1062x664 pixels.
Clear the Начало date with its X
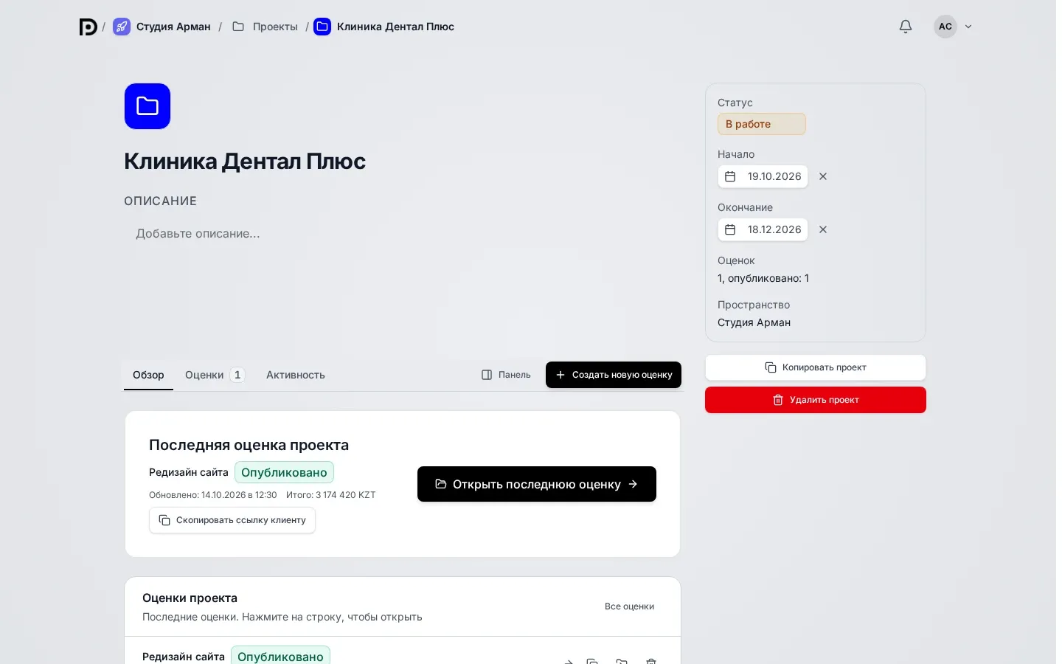(x=823, y=176)
